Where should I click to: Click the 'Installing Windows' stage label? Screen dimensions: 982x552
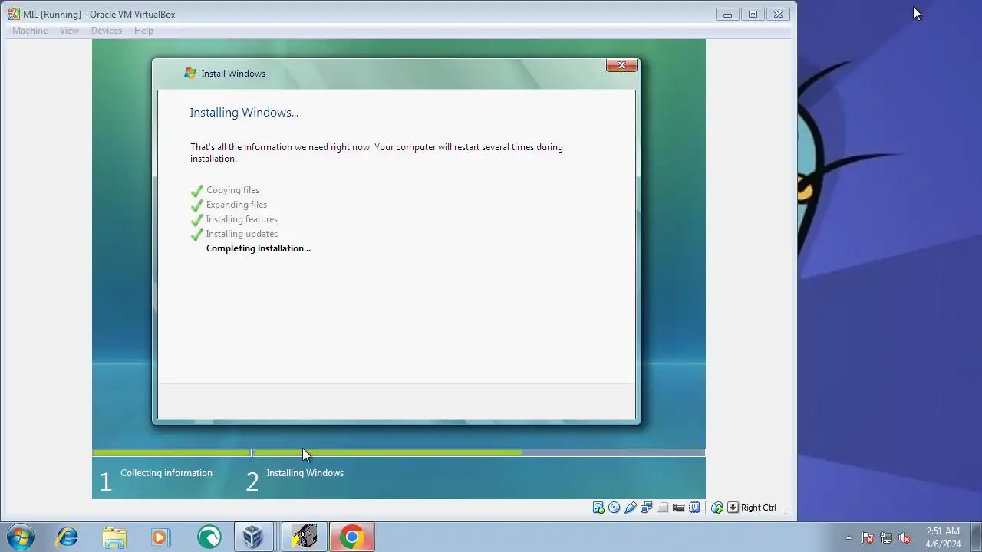click(305, 473)
